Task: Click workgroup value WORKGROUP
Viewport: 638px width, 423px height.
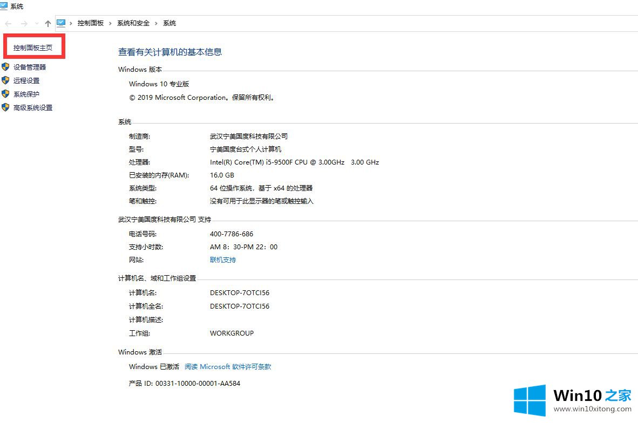Action: coord(232,333)
